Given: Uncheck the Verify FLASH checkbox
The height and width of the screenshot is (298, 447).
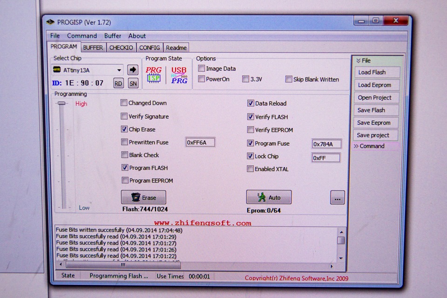Looking at the screenshot, I should [x=251, y=116].
